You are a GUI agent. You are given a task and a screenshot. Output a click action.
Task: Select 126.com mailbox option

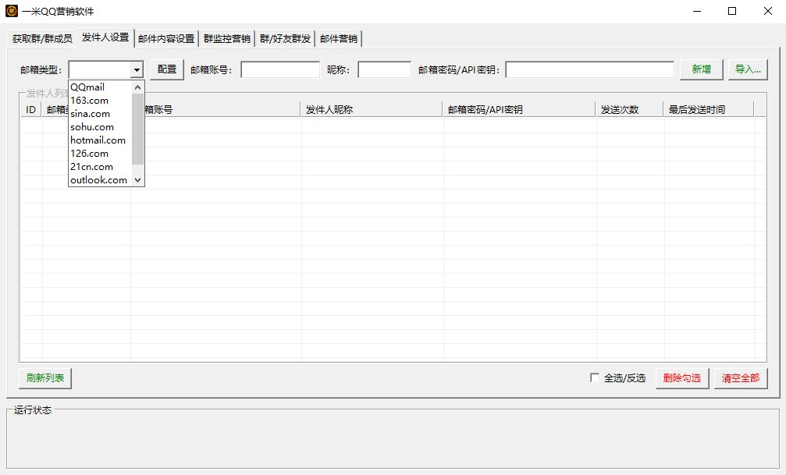pyautogui.click(x=100, y=154)
